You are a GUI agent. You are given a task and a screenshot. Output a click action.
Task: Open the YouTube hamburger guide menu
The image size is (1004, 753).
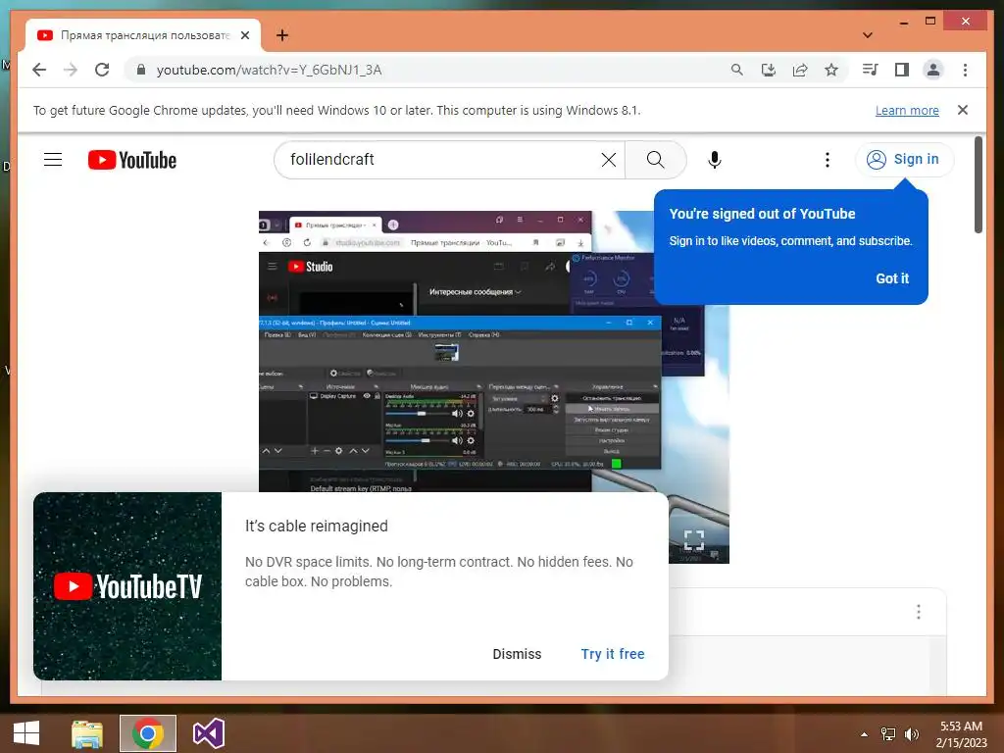point(53,160)
